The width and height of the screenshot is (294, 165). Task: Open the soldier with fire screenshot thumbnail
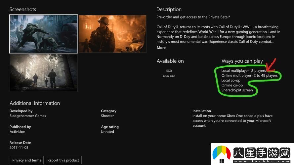click(112, 34)
